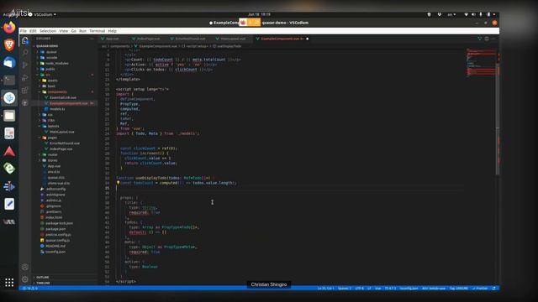Open EssentialLink.vue in the explorer
Screen dimensions: 538x302
[63, 97]
